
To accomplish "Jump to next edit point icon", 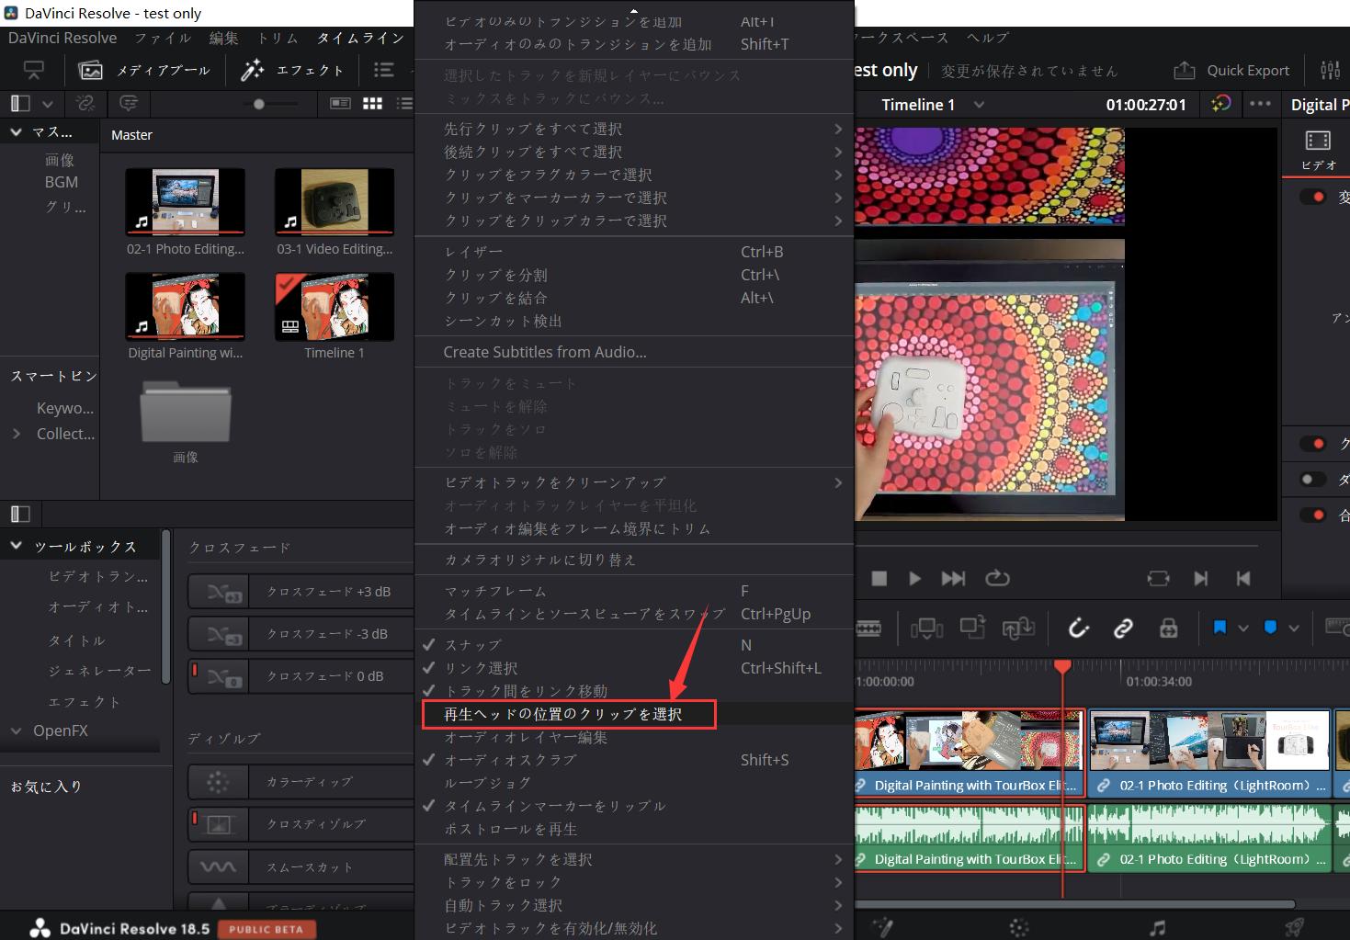I will 1201,579.
